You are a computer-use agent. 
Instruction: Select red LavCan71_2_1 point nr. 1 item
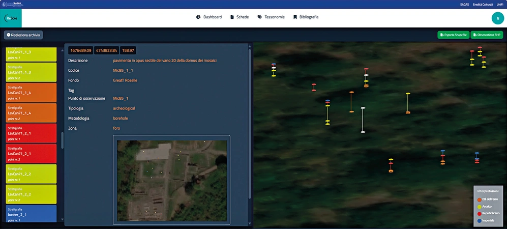31,133
